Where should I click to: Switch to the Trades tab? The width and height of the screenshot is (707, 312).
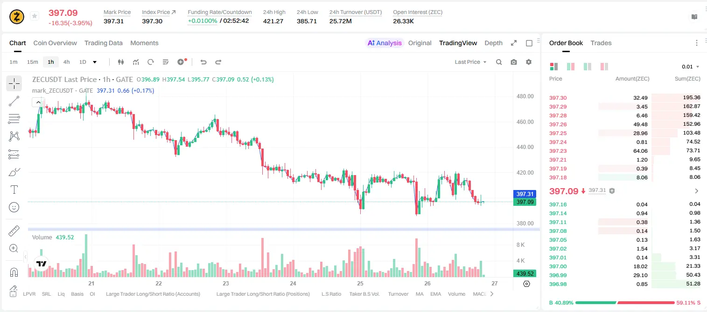[x=601, y=43]
